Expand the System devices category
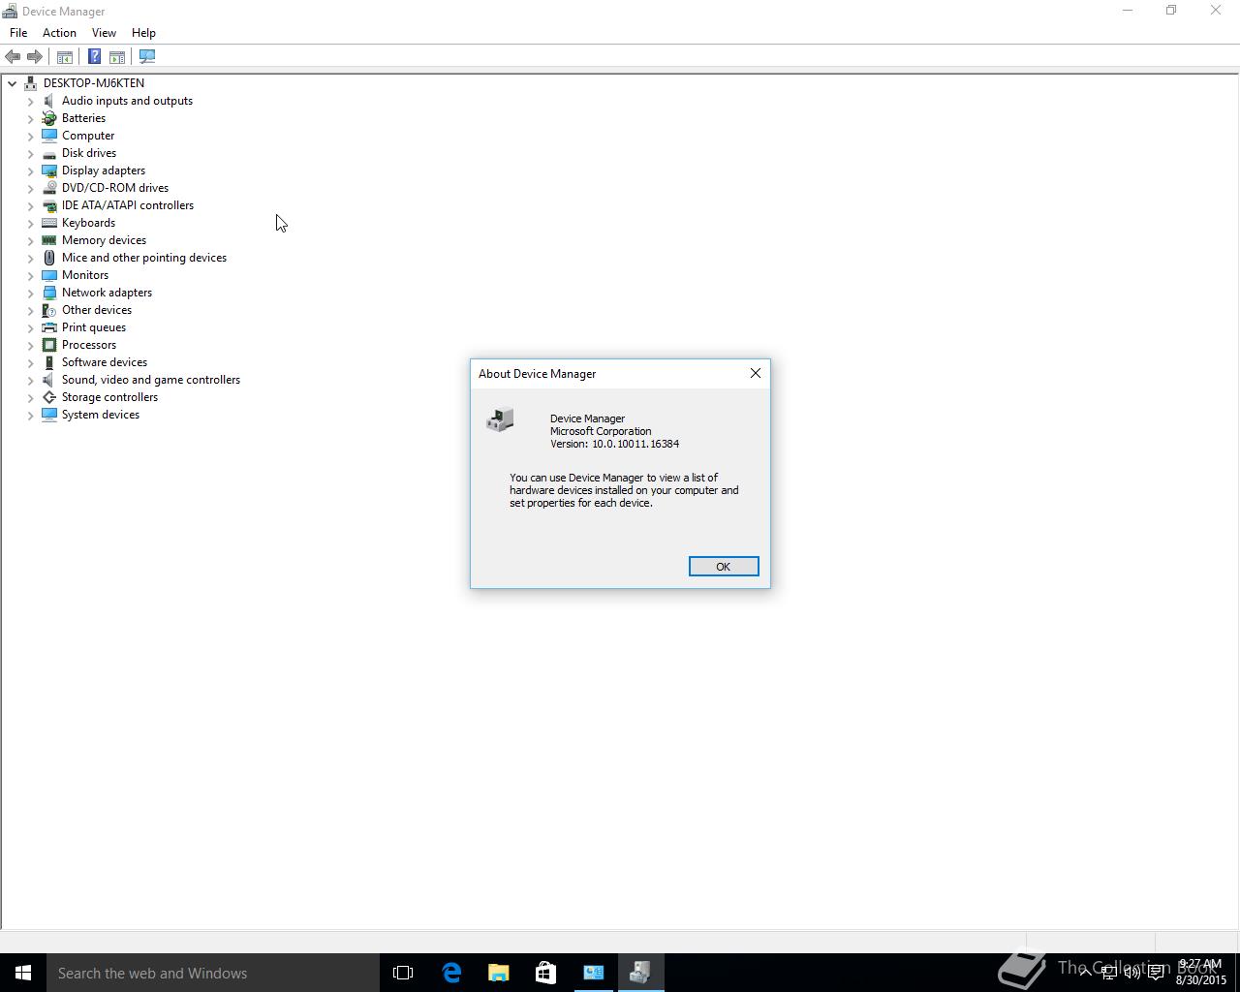This screenshot has width=1240, height=992. coord(30,415)
